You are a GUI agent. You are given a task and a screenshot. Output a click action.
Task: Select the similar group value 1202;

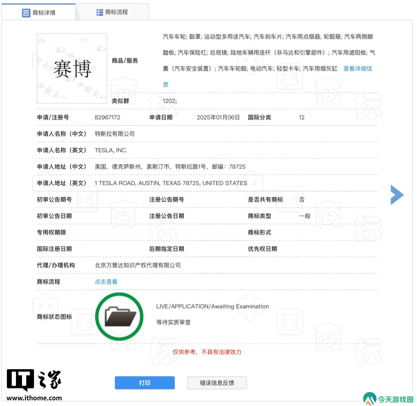(170, 101)
